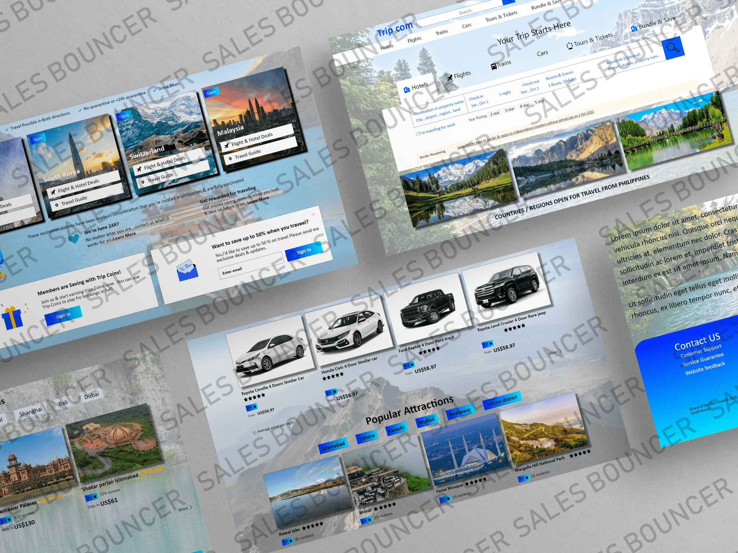Toggle I'm traveling for work checkbox
Image resolution: width=738 pixels, height=553 pixels.
point(418,134)
